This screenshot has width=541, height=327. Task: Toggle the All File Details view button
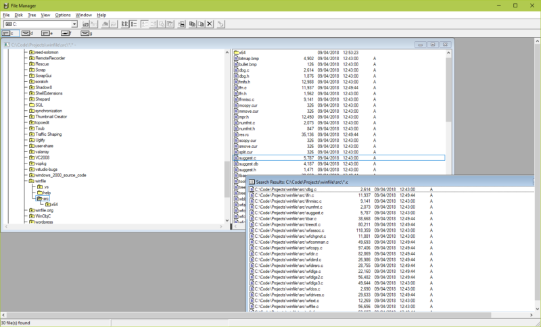tap(134, 24)
